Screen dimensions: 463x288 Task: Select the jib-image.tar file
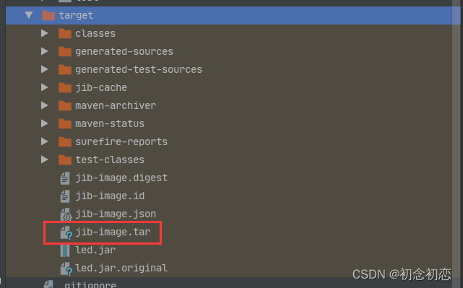coord(229,232)
